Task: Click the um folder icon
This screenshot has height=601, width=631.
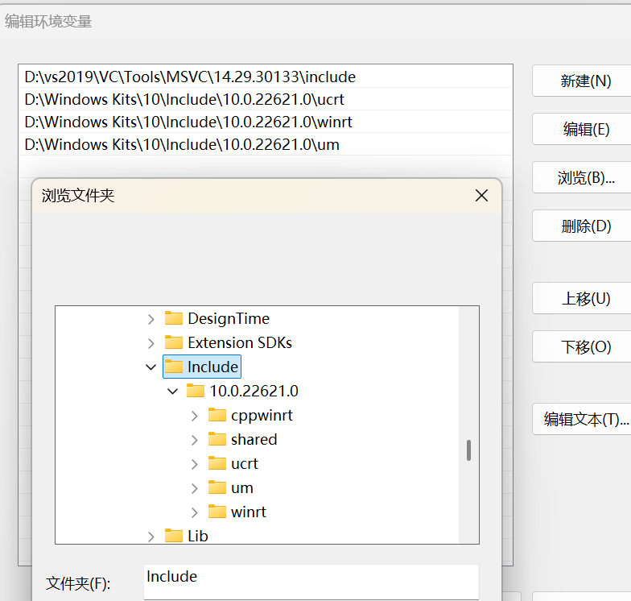Action: point(217,487)
